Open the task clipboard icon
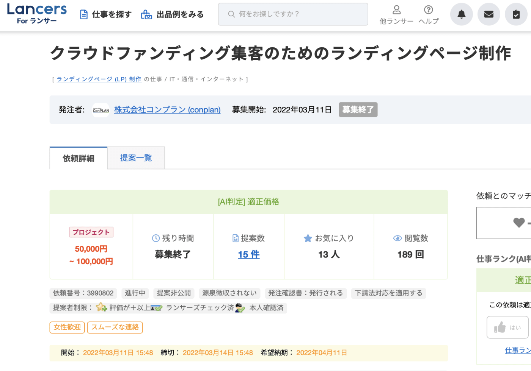 [516, 14]
